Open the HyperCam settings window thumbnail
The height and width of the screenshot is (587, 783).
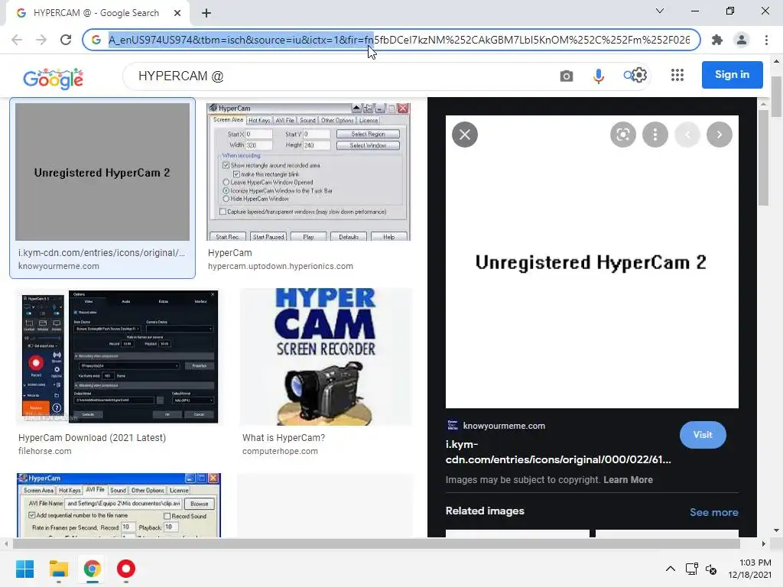[x=309, y=172]
